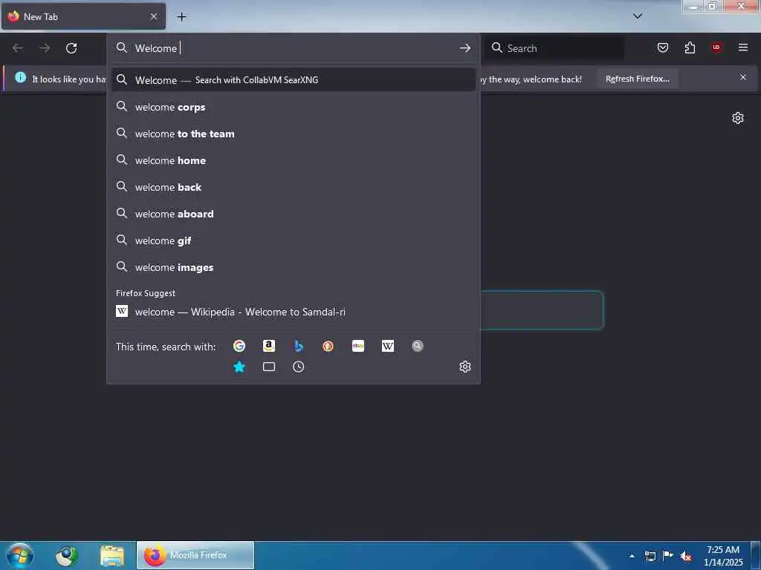Screen dimensions: 761x570
Task: Search this time with DuckDuckGo icon
Action: (x=328, y=346)
